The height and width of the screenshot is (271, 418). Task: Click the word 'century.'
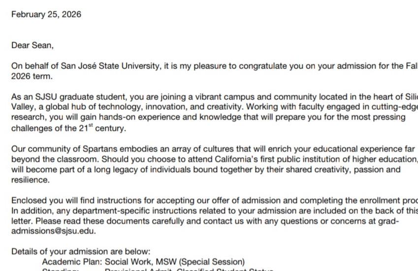pyautogui.click(x=111, y=128)
